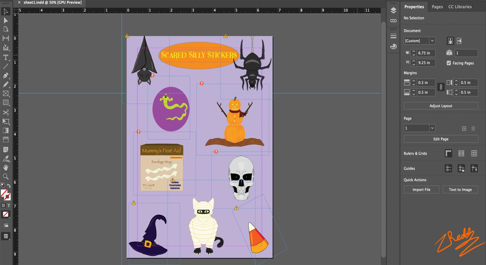
Task: Select the Rectangle Frame tool
Action: coord(6,93)
